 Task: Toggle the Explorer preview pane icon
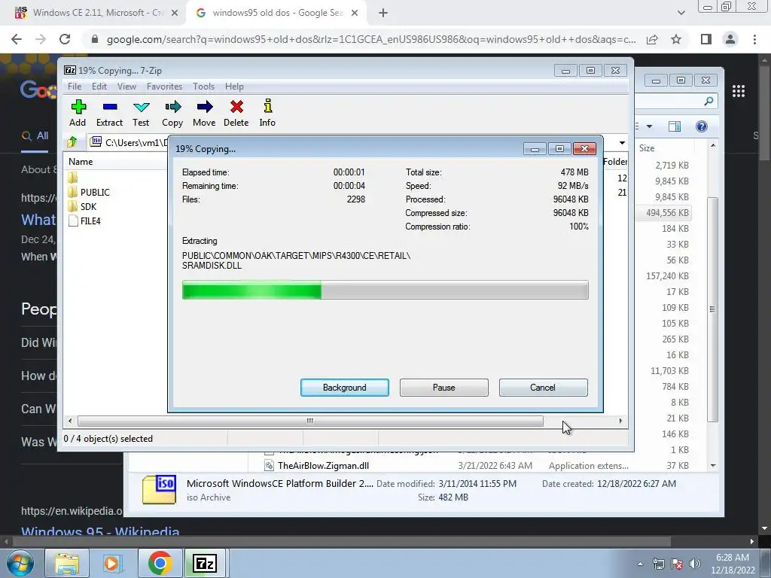pos(675,126)
